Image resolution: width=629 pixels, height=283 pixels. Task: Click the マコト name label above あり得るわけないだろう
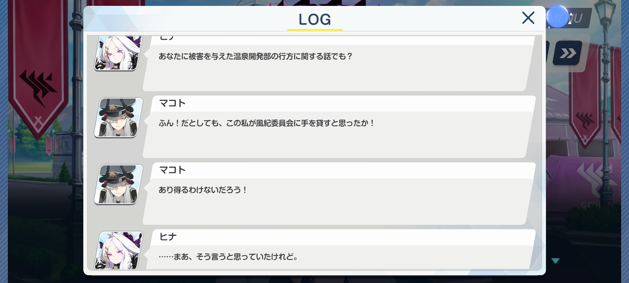[x=172, y=170]
